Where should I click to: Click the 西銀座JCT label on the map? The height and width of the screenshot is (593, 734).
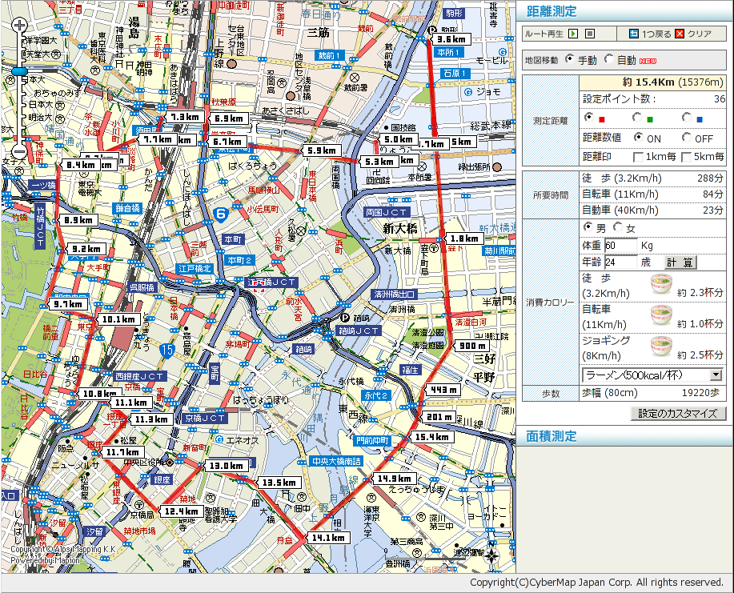[139, 376]
